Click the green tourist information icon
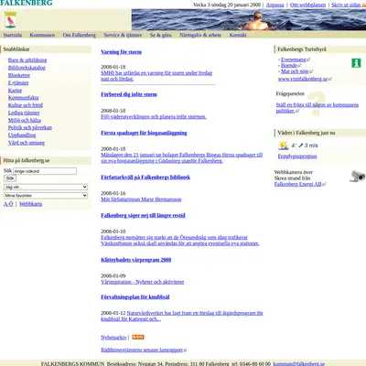Screen dimensions: 366x366 click(x=356, y=63)
